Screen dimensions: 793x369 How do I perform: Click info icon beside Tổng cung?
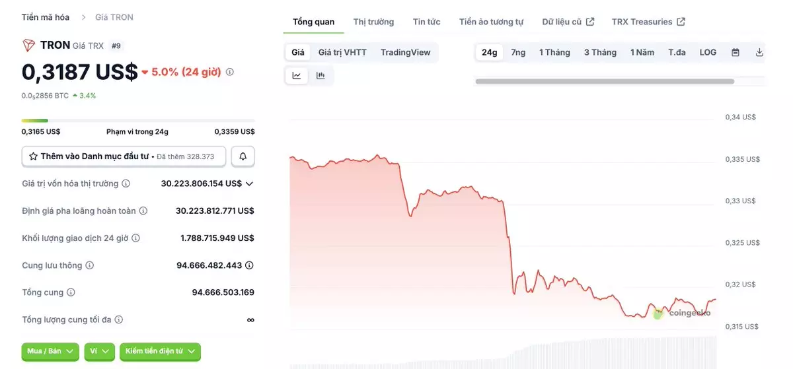(71, 292)
